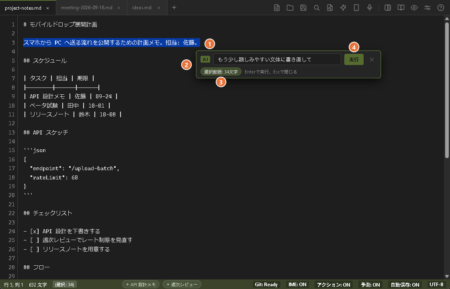Click the ```json code fence line
The image size is (450, 289).
coord(35,150)
